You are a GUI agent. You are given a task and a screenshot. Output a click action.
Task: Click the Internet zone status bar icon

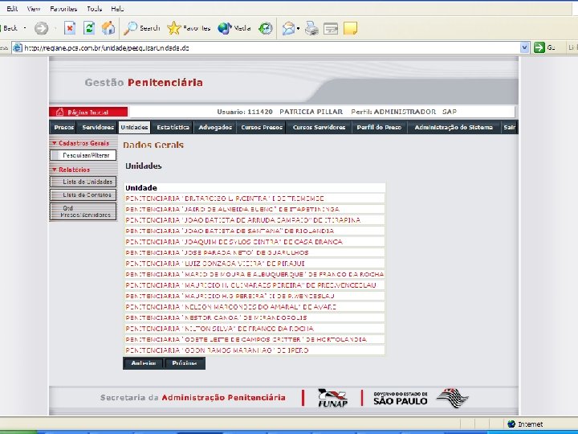(511, 424)
